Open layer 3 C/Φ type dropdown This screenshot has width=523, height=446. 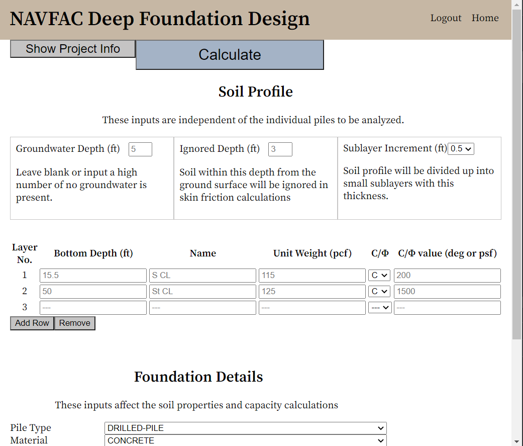pos(380,307)
